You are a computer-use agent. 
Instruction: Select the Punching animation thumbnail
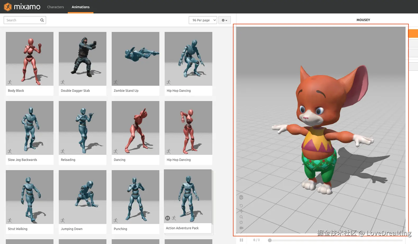[x=136, y=197]
